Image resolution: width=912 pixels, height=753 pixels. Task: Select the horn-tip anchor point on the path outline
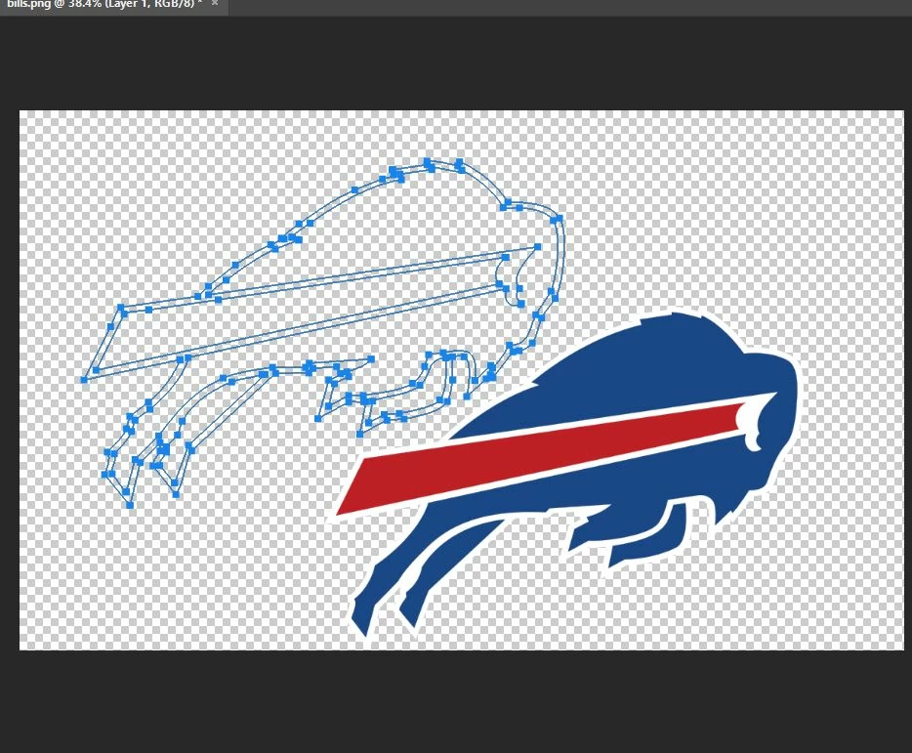[537, 247]
